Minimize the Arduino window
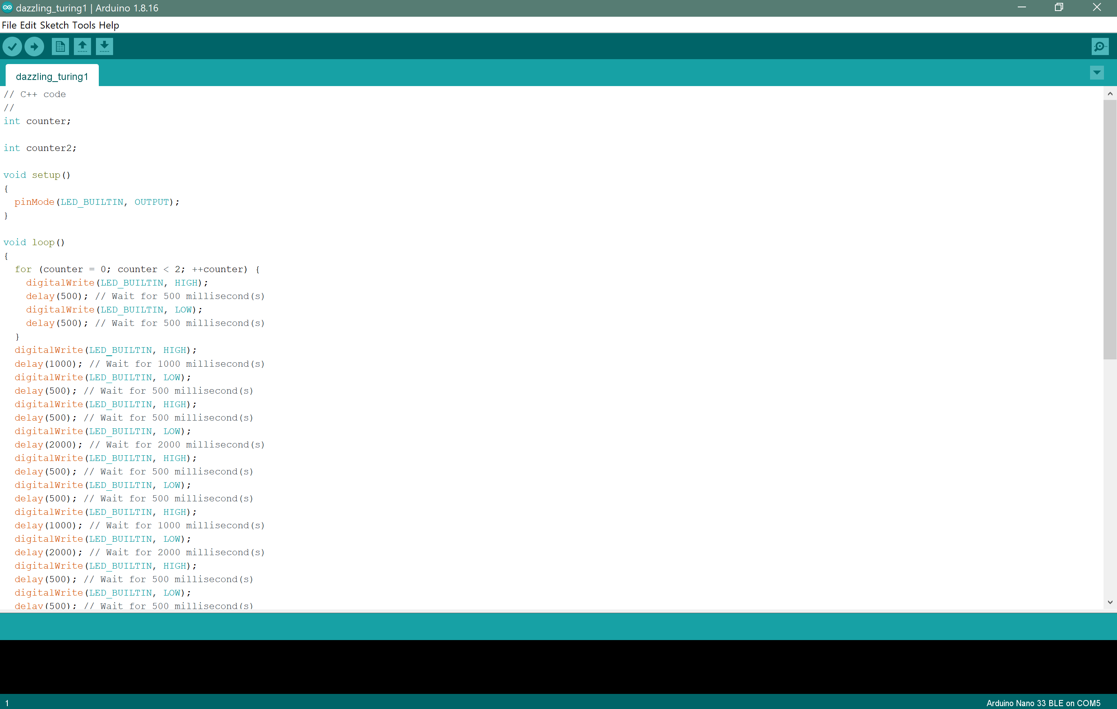The image size is (1117, 709). click(x=1021, y=7)
